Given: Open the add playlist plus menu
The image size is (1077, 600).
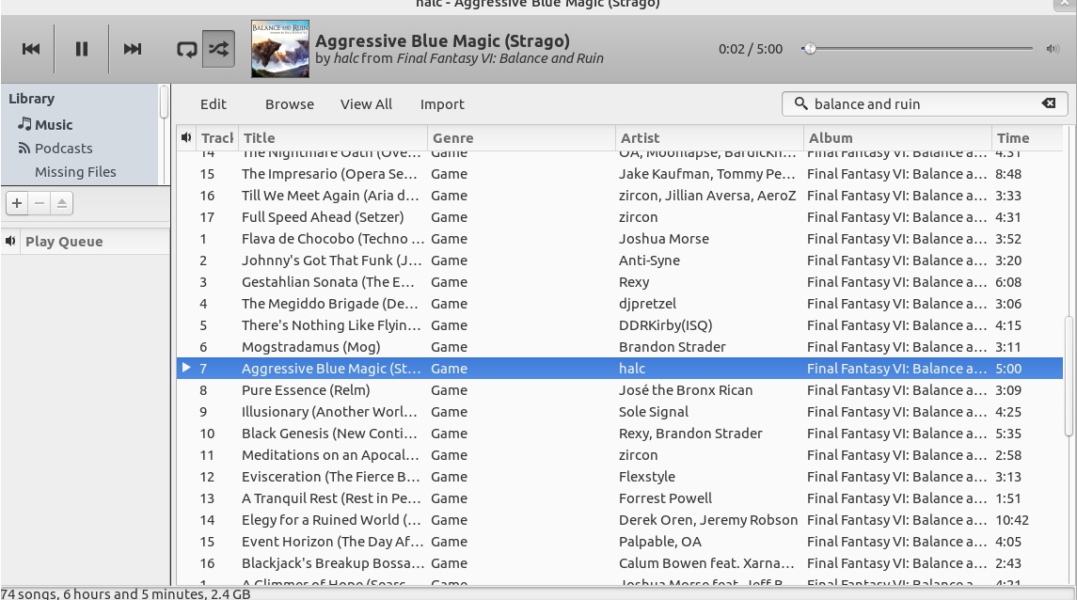Looking at the screenshot, I should (17, 203).
